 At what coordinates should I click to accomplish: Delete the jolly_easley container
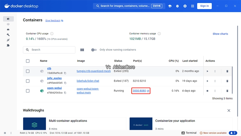click(x=227, y=81)
